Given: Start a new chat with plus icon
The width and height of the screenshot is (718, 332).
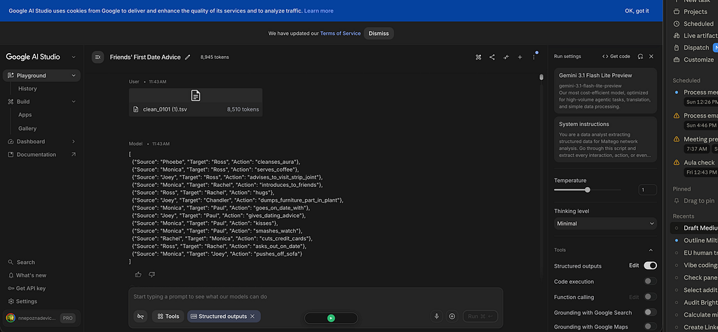Looking at the screenshot, I should [x=520, y=57].
